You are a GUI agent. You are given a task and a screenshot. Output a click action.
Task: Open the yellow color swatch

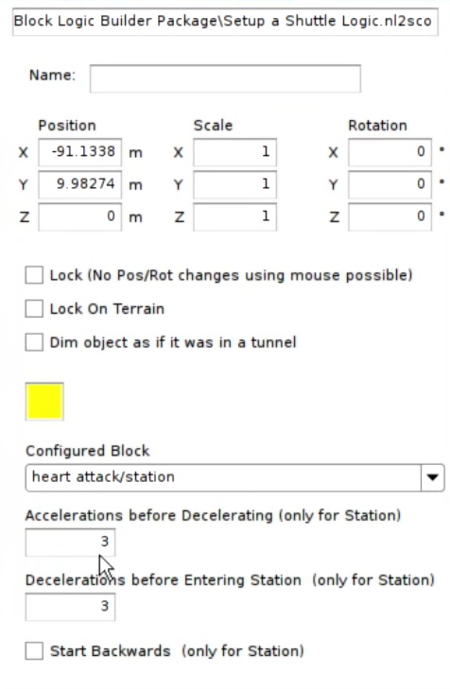[44, 402]
